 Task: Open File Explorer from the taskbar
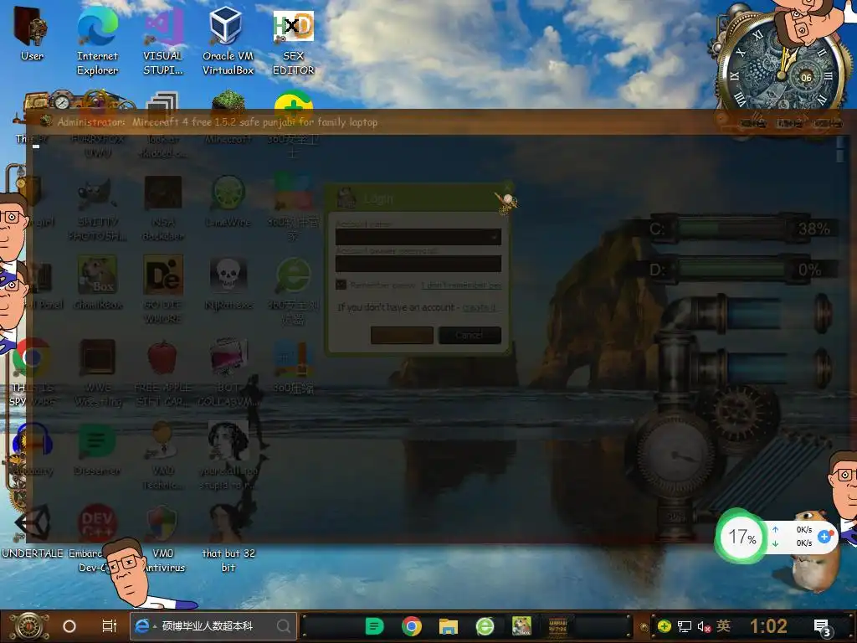point(449,626)
